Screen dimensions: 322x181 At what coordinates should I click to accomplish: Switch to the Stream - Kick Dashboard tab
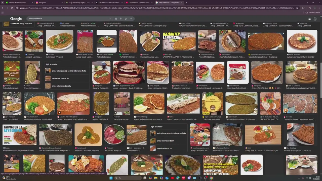click(x=19, y=3)
